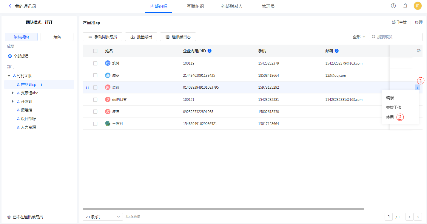Click the help icon next to 邮箱
Screen dimensions: 427x224
pyautogui.click(x=337, y=51)
